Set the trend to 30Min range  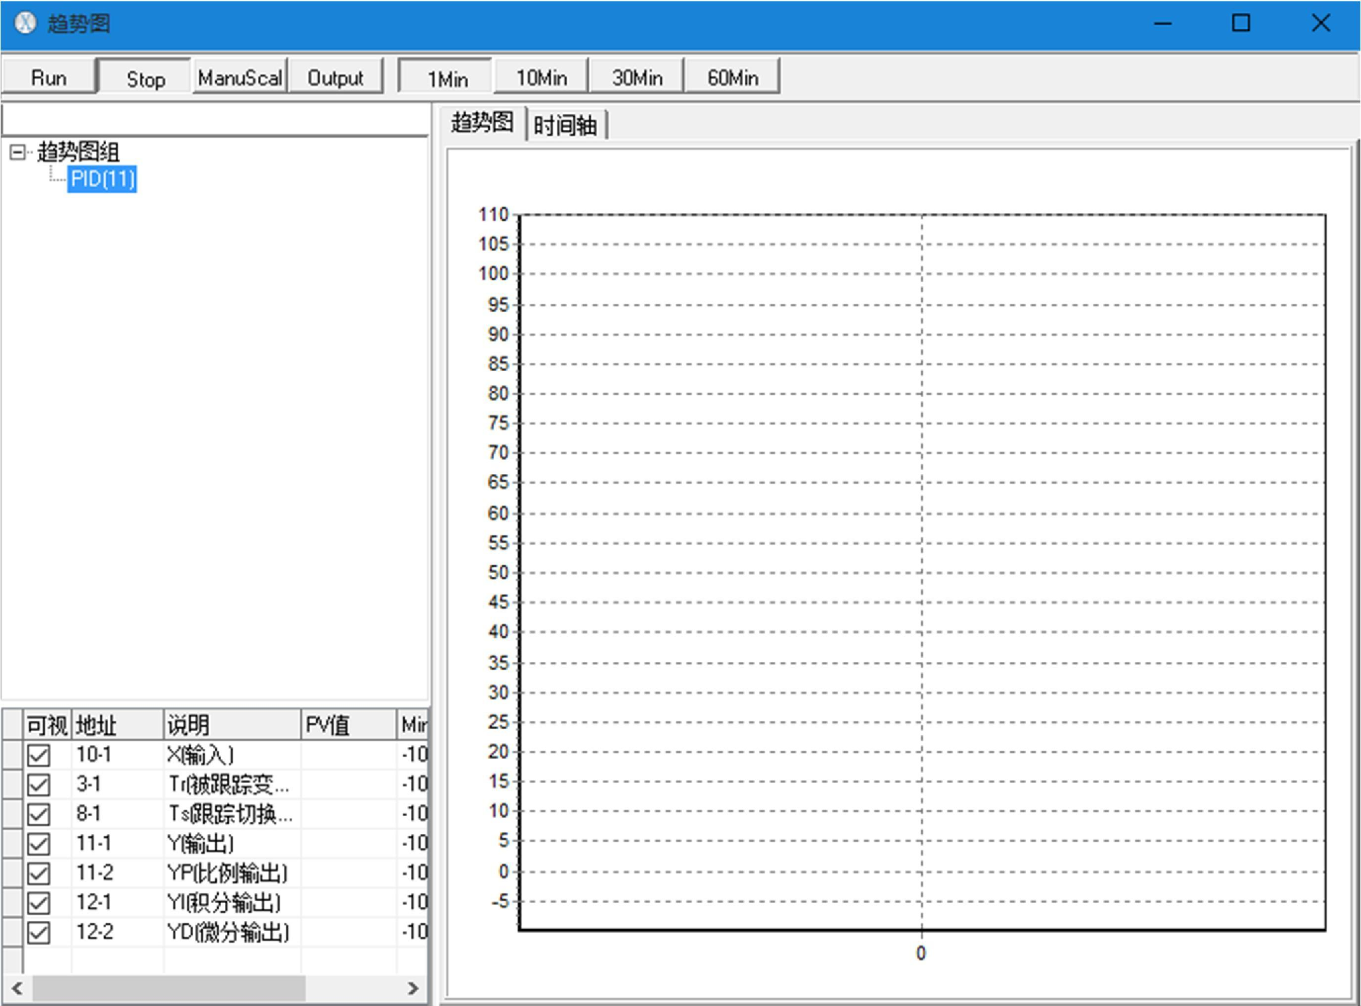click(637, 78)
